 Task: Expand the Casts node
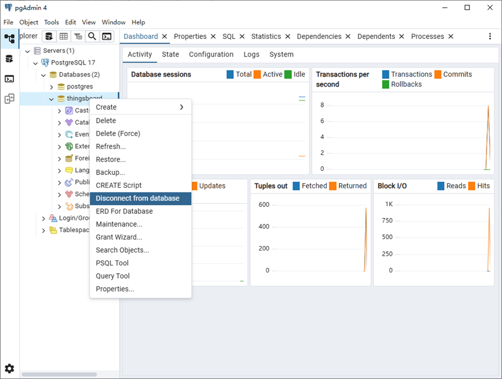coord(60,111)
